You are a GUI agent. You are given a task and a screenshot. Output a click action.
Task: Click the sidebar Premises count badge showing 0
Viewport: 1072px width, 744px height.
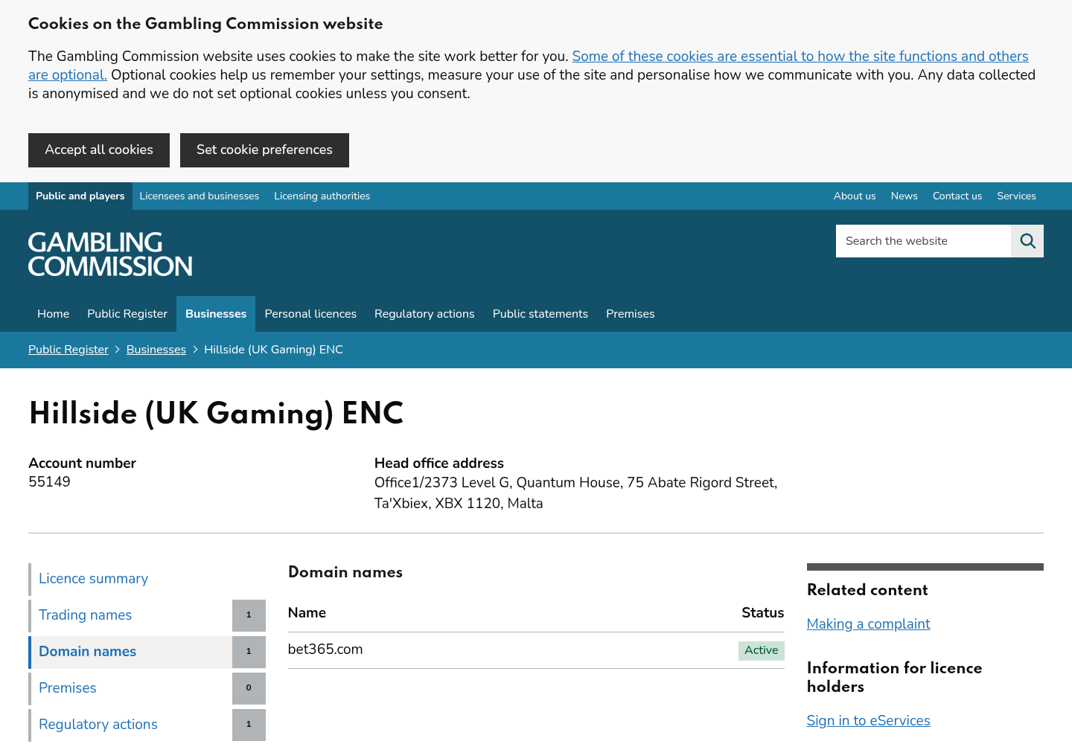(x=249, y=688)
